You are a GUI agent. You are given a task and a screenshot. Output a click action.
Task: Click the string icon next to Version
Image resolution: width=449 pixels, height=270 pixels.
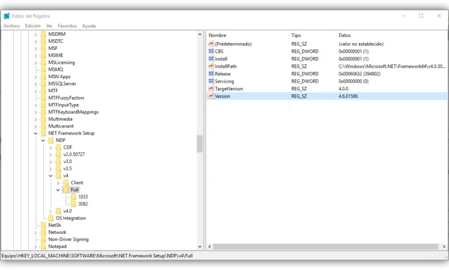pos(211,96)
